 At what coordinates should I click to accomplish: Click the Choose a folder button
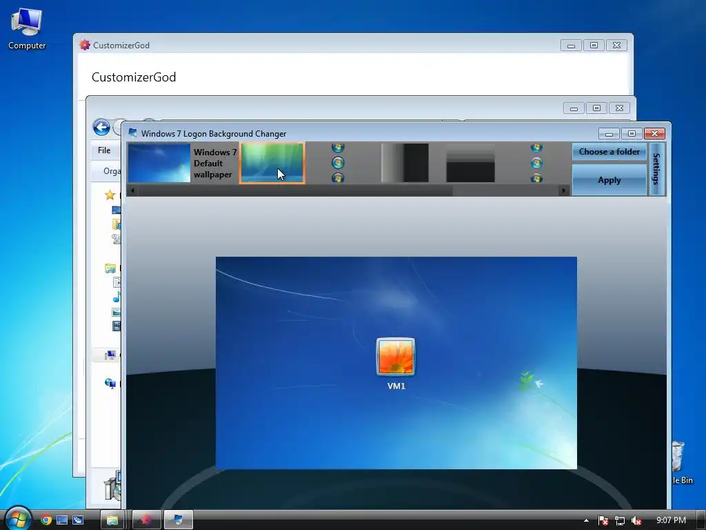609,152
